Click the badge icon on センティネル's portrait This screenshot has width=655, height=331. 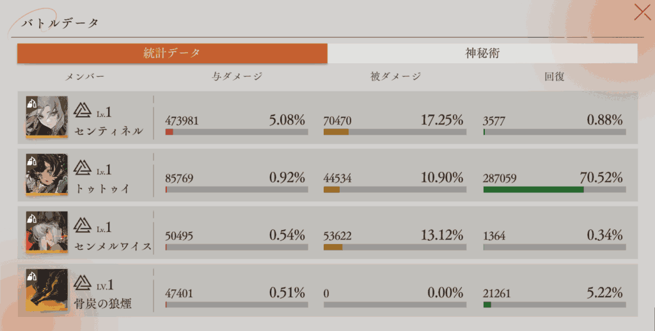pyautogui.click(x=31, y=103)
